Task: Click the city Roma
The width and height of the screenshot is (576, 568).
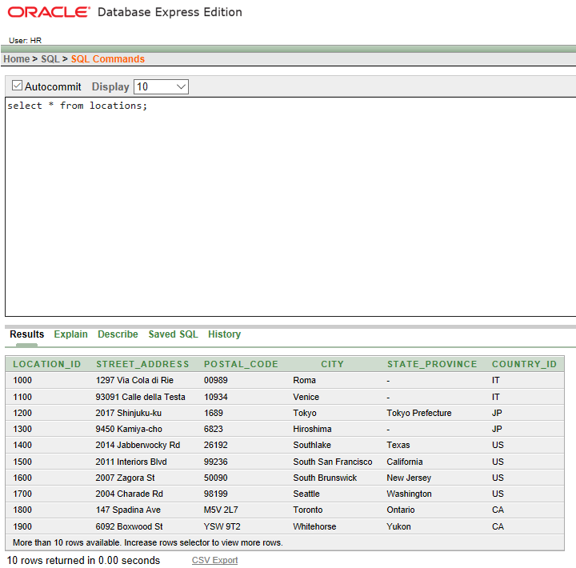Action: click(304, 380)
